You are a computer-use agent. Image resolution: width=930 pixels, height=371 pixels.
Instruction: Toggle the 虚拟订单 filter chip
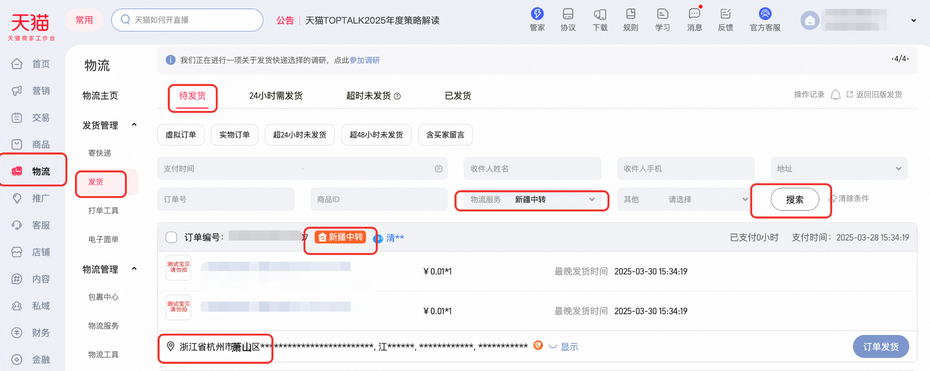click(181, 135)
